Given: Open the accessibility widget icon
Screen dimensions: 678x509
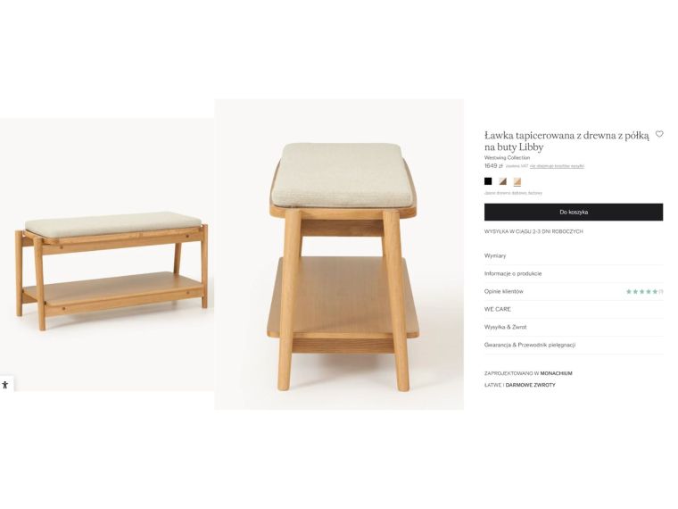Looking at the screenshot, I should (x=5, y=384).
